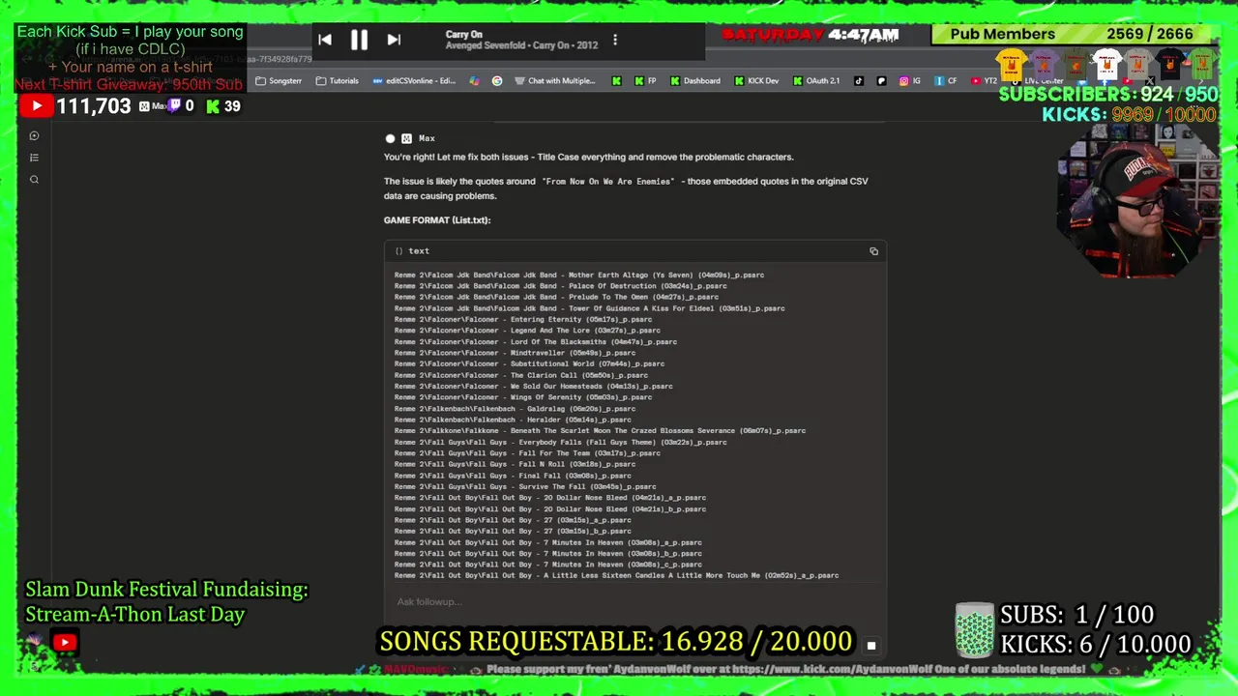This screenshot has width=1238, height=696.
Task: Select the Prelude To The Omen line
Action: [556, 297]
